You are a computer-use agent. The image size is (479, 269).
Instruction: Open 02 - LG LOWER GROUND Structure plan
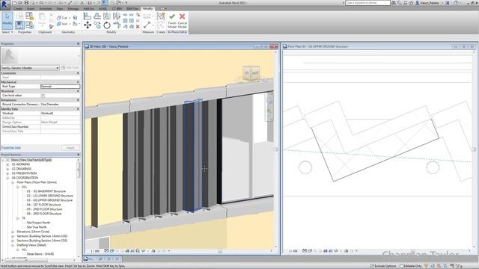[50, 196]
